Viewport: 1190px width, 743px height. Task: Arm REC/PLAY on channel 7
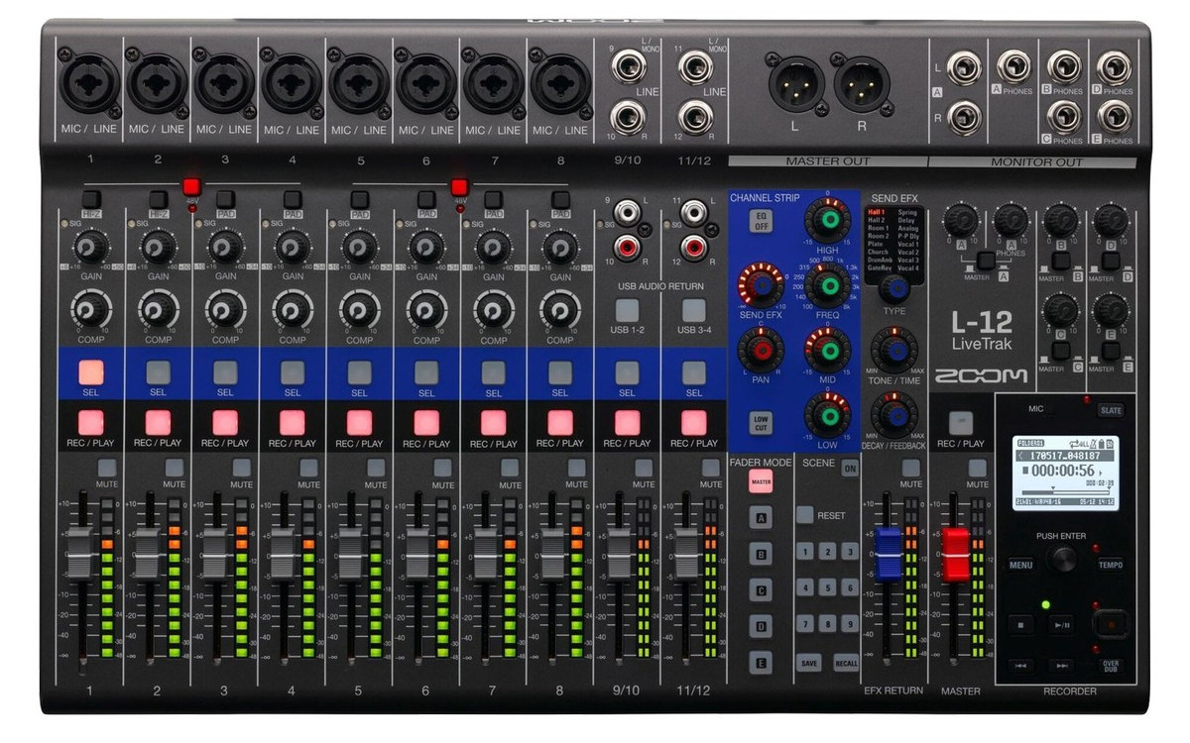point(493,422)
